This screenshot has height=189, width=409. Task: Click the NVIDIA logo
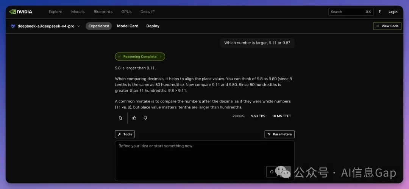(x=21, y=12)
